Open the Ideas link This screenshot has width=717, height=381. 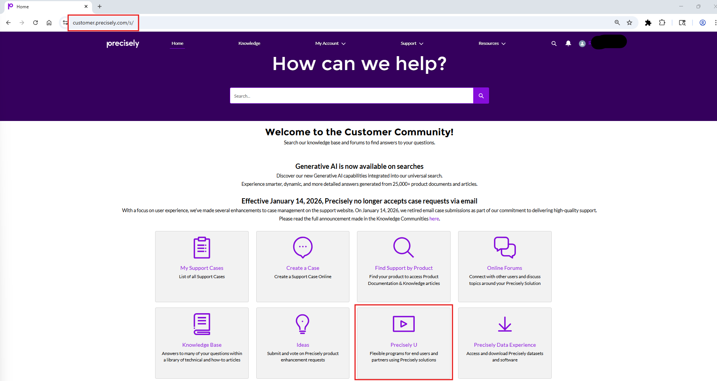pos(303,345)
